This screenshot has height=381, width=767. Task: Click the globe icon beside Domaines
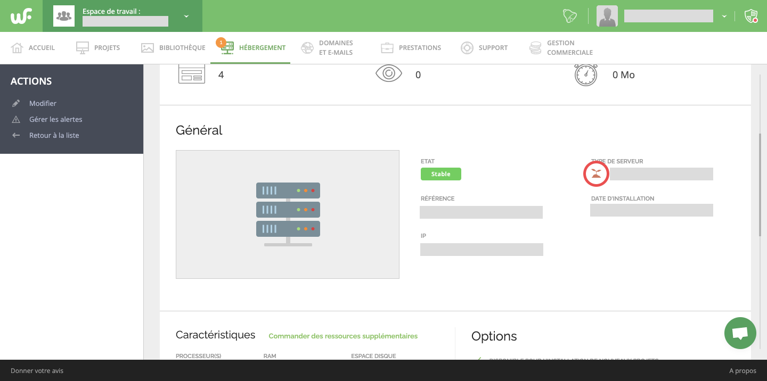pos(307,48)
